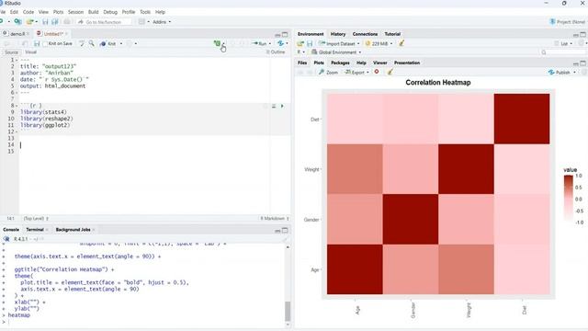Click workspace panes grid icon

[x=141, y=22]
